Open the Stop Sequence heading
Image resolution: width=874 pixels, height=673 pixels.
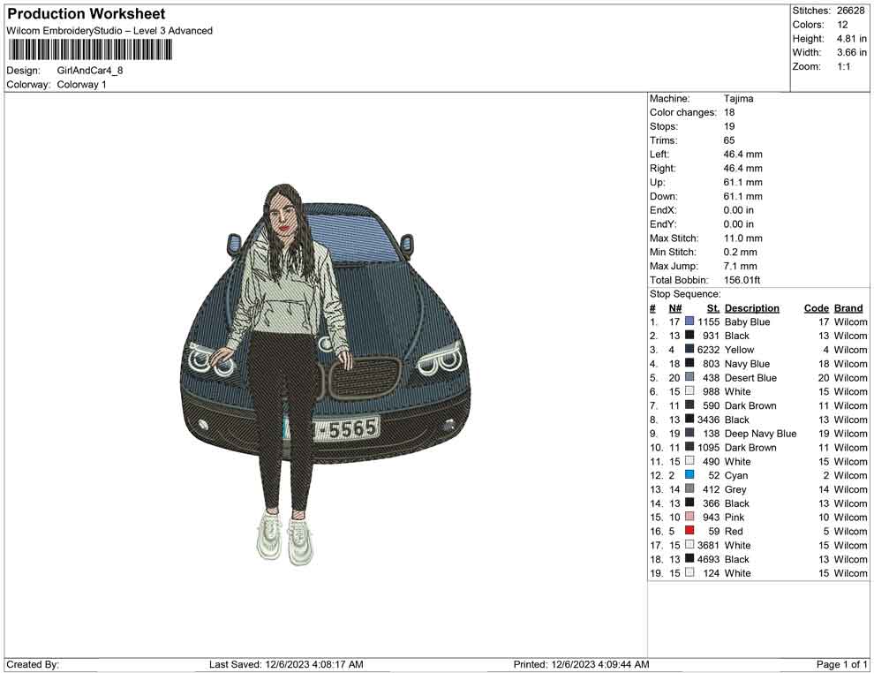677,293
